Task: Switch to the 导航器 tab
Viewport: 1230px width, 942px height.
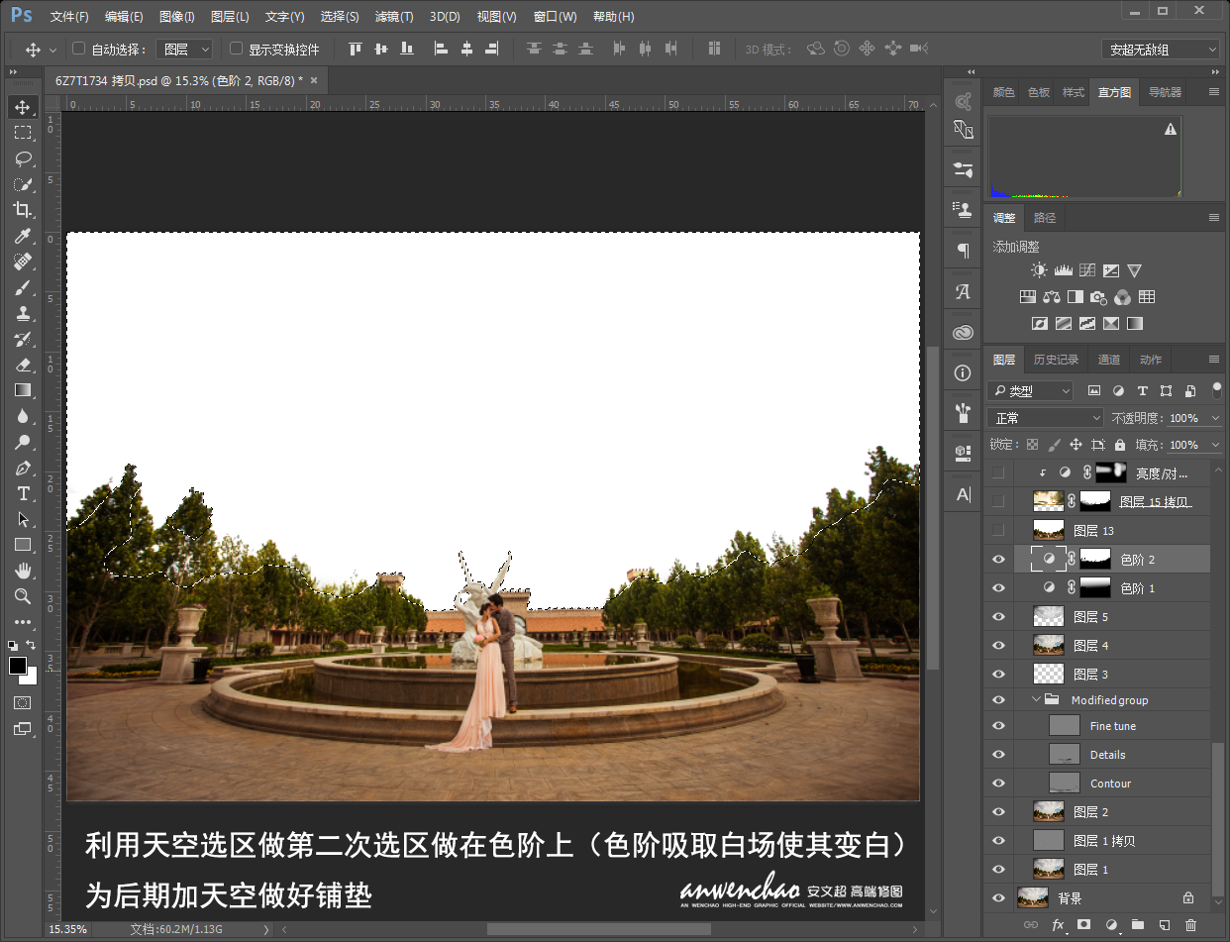Action: (1165, 92)
